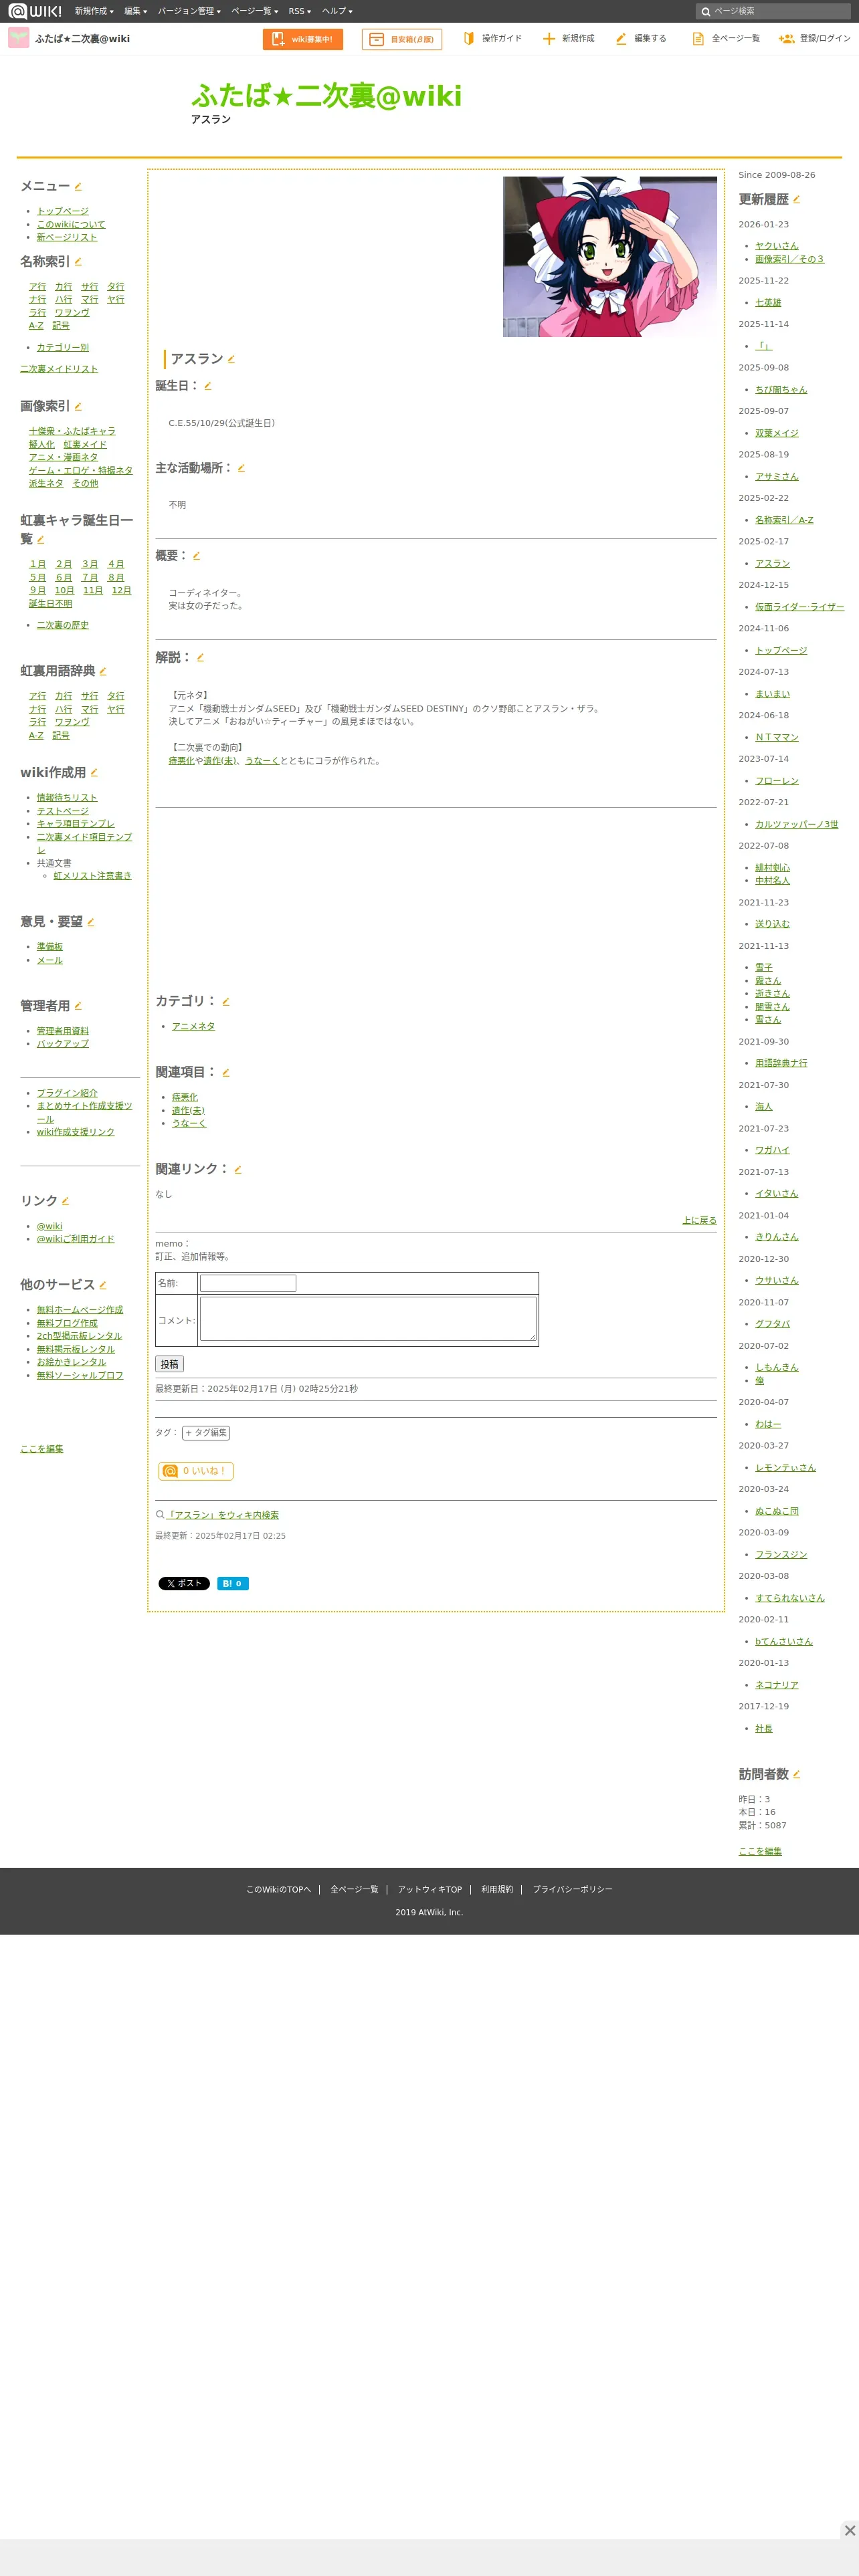The height and width of the screenshot is (2576, 859).
Task: Open 操作ガイド from the toolbar
Action: click(x=492, y=39)
